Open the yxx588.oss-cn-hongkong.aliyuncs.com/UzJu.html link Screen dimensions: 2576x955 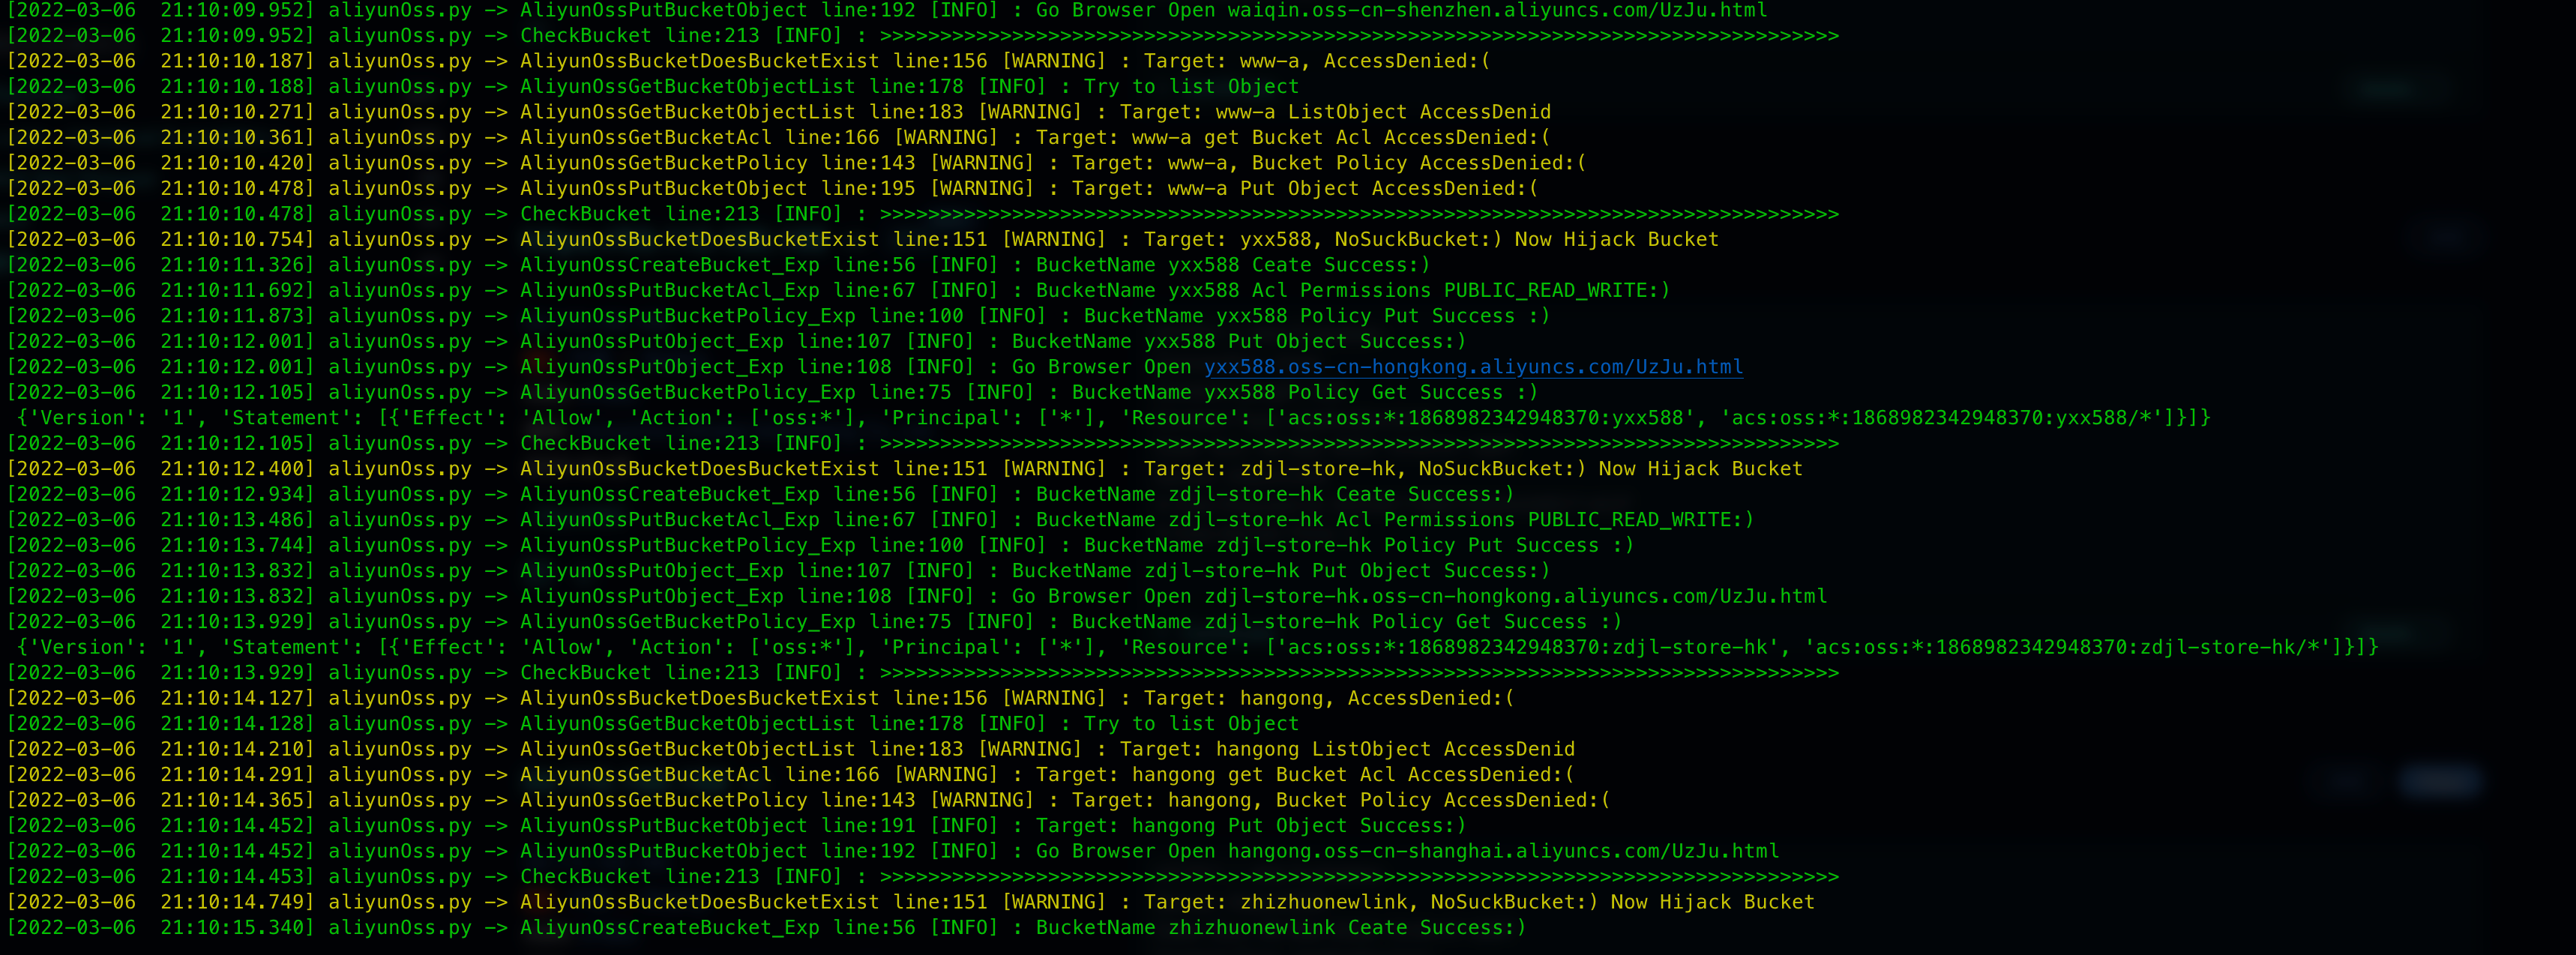click(x=1473, y=367)
